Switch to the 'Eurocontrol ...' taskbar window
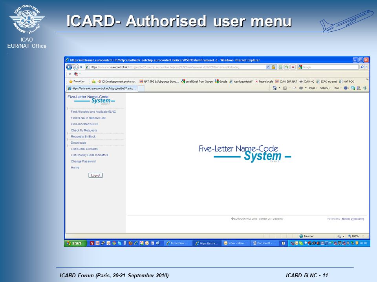Image resolution: width=377 pixels, height=282 pixels. tap(178, 243)
